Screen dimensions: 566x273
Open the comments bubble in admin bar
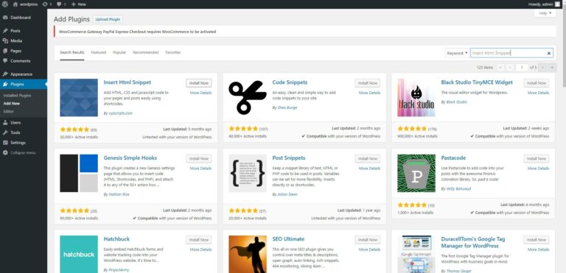pos(59,4)
